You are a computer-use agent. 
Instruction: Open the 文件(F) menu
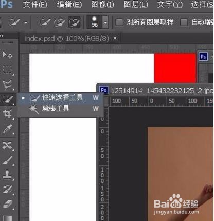35,5
